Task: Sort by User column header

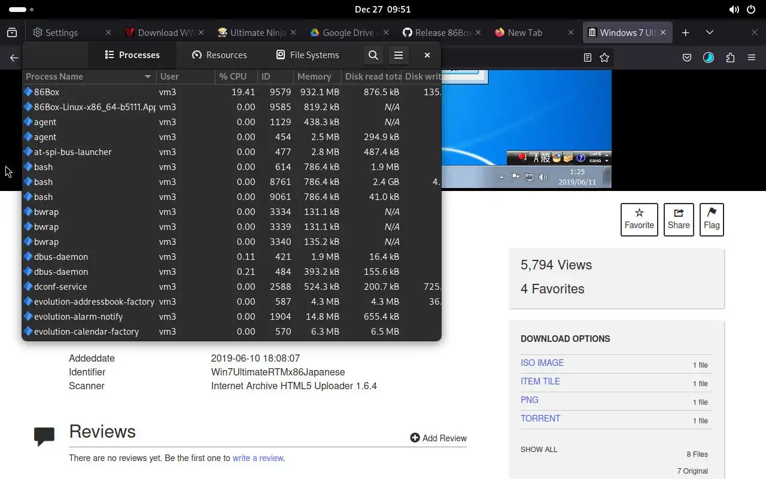Action: click(186, 77)
